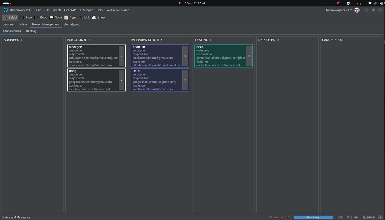Select the pong card title
Screen dimensions: 385x220
click(x=73, y=71)
